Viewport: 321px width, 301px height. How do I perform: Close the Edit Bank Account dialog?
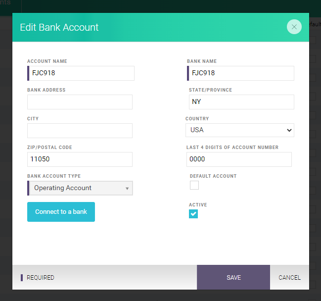294,27
